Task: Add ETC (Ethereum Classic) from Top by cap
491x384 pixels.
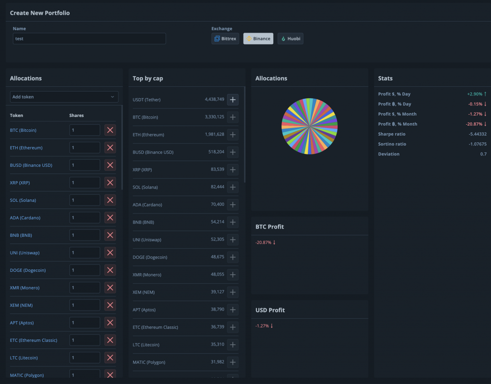Action: tap(233, 327)
